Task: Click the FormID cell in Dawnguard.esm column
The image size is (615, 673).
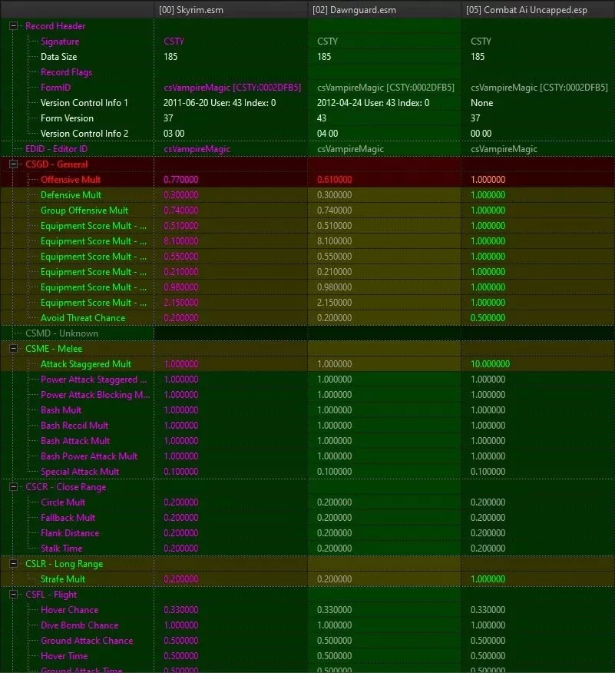Action: tap(385, 88)
